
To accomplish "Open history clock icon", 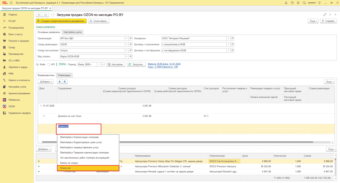I will pyautogui.click(x=292, y=3).
